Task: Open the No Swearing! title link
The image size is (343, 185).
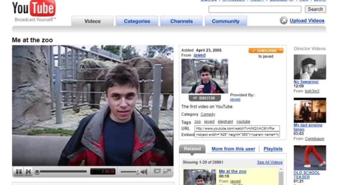Action: [306, 82]
